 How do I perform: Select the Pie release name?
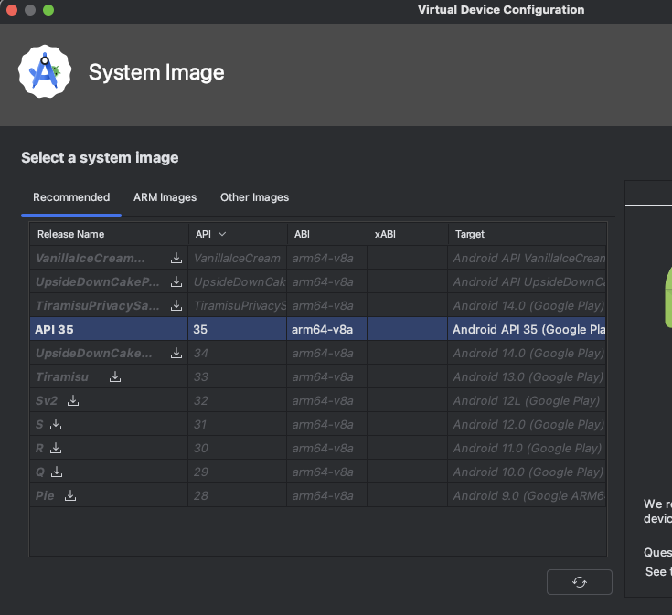coord(45,496)
